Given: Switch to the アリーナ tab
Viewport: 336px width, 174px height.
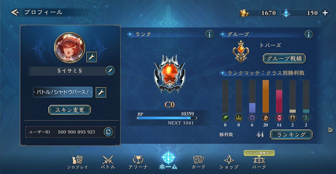Looking at the screenshot, I should click(x=138, y=162).
